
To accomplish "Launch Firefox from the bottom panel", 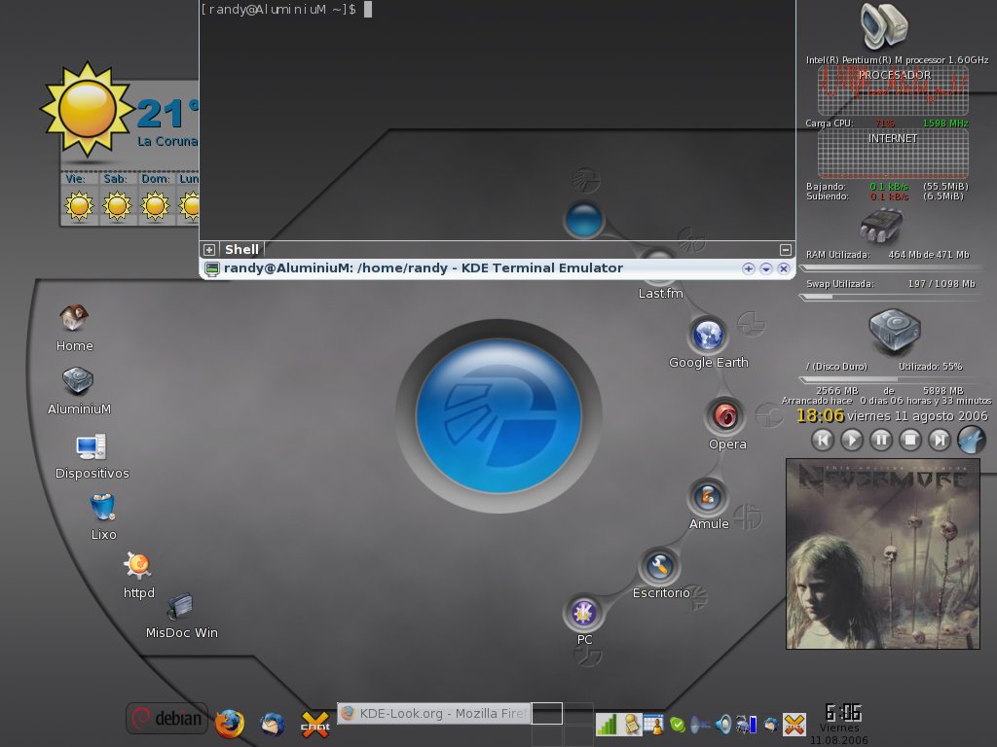I will pyautogui.click(x=229, y=724).
